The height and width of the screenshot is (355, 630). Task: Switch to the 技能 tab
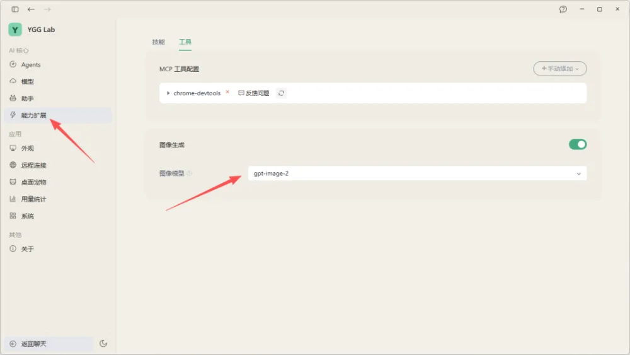(158, 42)
